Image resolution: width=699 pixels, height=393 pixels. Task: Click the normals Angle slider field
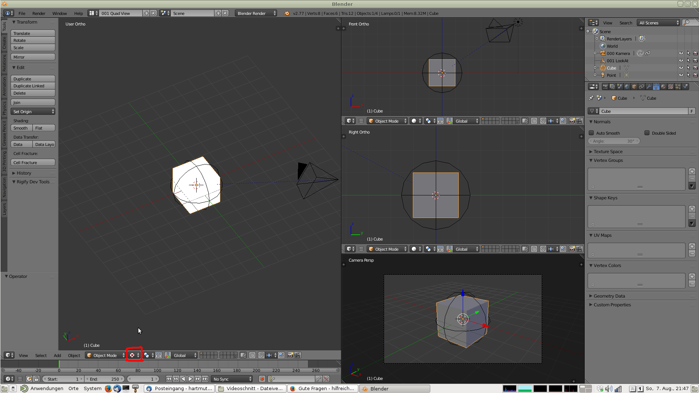pyautogui.click(x=614, y=141)
